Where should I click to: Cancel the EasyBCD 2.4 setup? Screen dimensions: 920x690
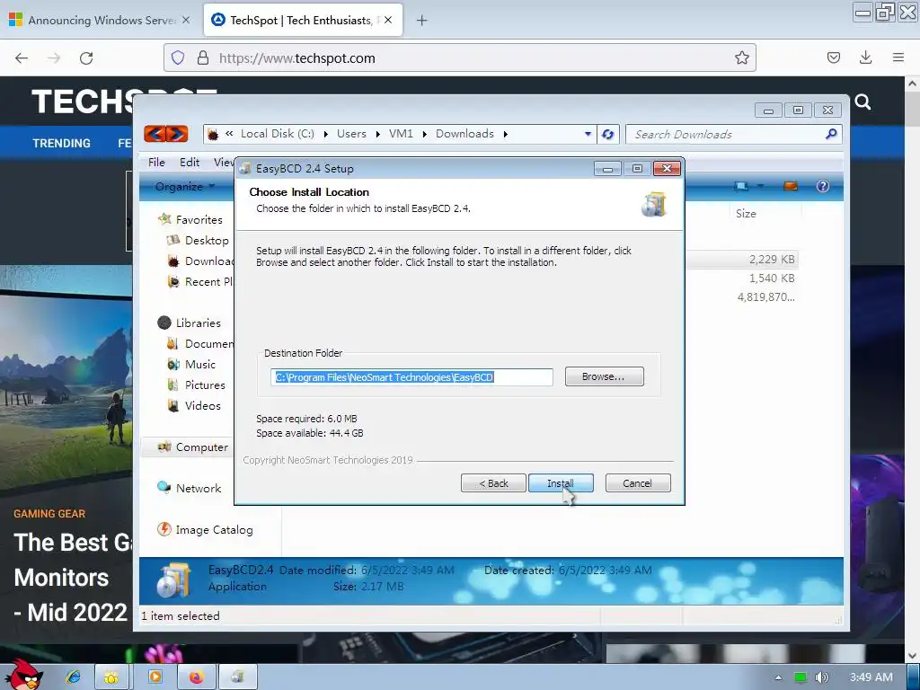point(637,482)
